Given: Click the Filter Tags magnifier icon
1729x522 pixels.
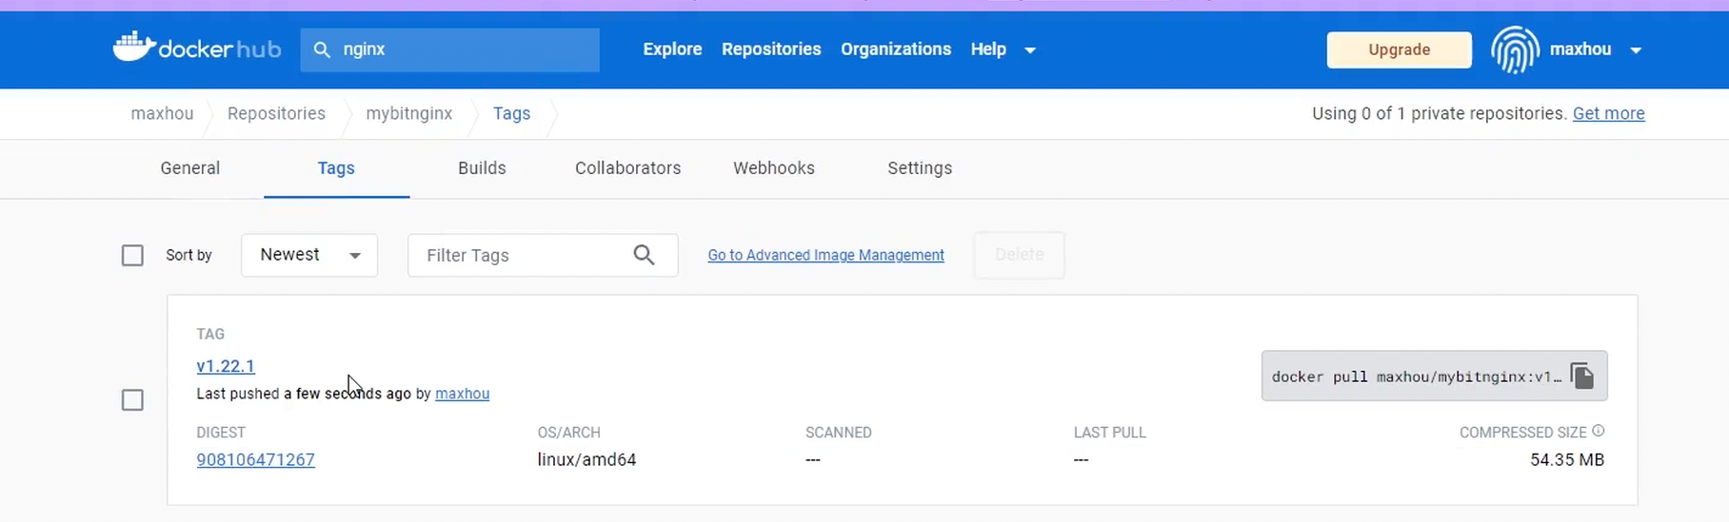Looking at the screenshot, I should tap(645, 255).
